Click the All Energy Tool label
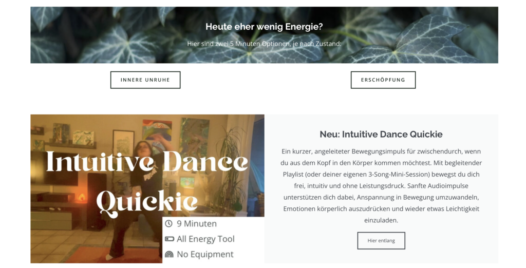Viewport: 526px width, 268px height. click(205, 239)
